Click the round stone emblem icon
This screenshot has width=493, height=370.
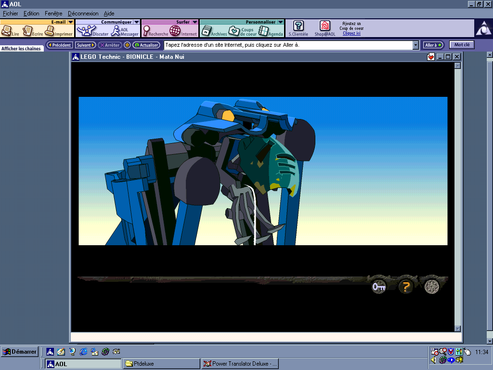tap(431, 287)
